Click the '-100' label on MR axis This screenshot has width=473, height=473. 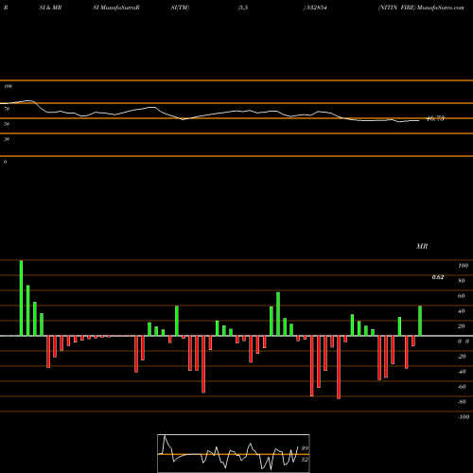tap(464, 417)
